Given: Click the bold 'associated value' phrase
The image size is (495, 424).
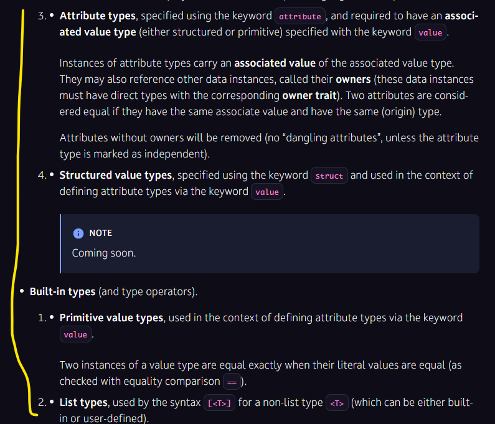Looking at the screenshot, I should click(x=275, y=63).
